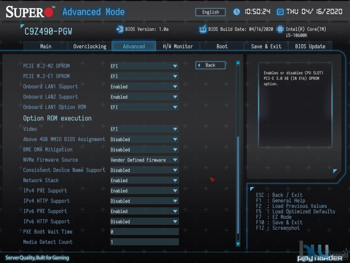Image resolution: width=350 pixels, height=263 pixels.
Task: Click the Supermicro logo
Action: (x=30, y=12)
